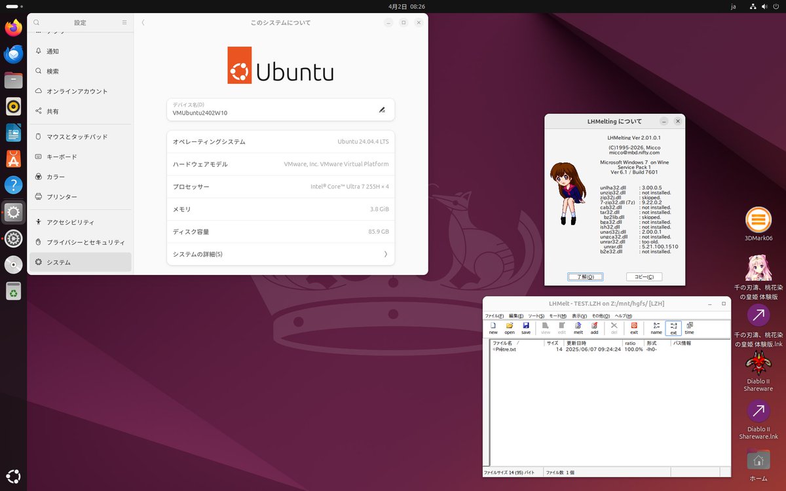This screenshot has width=786, height=491.
Task: Click the 'save' floppy icon in LHMelt
Action: point(526,328)
